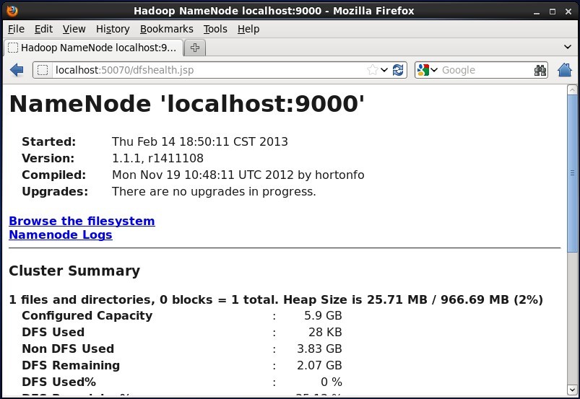Click compiled text 'Mon Nov 19 10:48:11 UTC 2012 by hortonfo'

[238, 175]
